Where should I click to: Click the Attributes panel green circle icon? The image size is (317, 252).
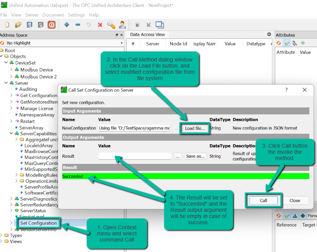(303, 43)
